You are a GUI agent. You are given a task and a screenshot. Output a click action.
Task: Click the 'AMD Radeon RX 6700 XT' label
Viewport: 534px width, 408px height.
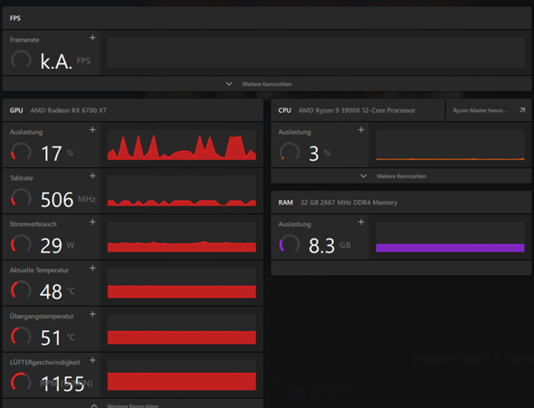[69, 110]
